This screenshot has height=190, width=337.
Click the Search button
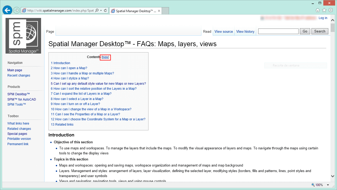coord(320,31)
